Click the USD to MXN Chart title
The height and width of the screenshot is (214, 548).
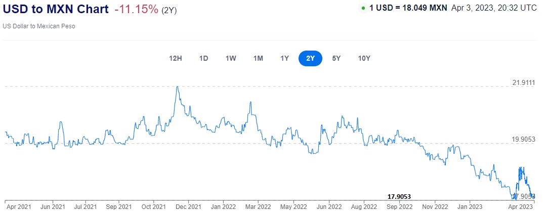[55, 10]
